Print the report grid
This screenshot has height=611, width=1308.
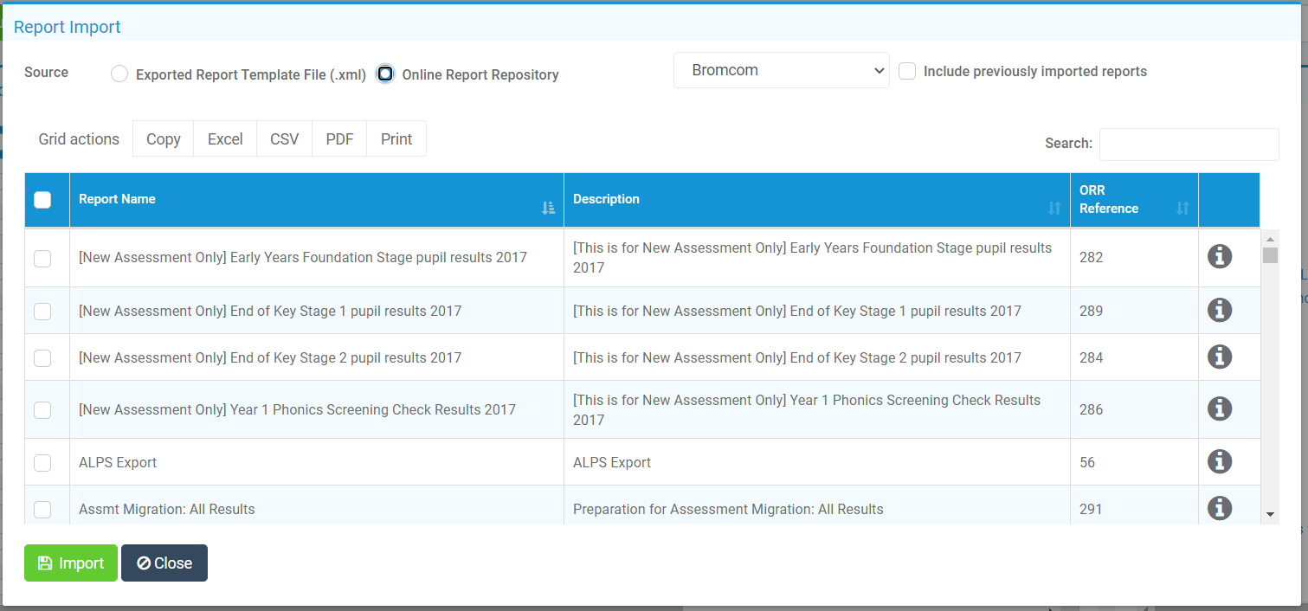[x=396, y=138]
